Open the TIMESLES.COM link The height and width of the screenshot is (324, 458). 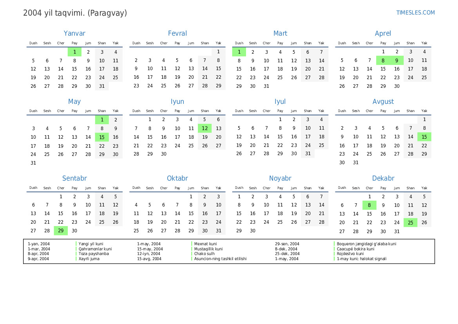[415, 13]
